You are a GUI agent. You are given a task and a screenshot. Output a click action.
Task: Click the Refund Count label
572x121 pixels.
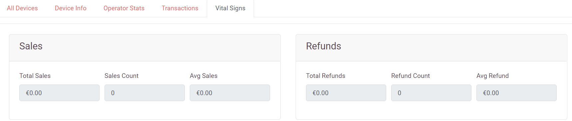pyautogui.click(x=411, y=76)
